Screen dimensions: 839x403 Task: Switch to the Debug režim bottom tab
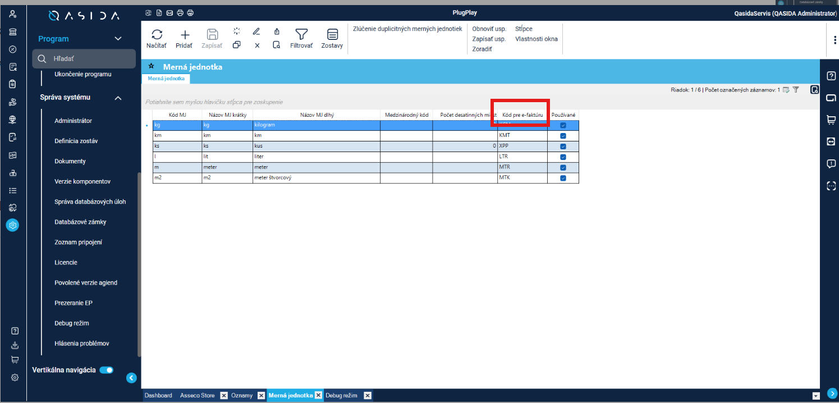[x=341, y=395]
